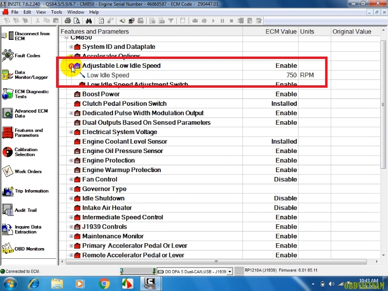Expand the Engine Protection node
The image size is (388, 291).
[71, 160]
